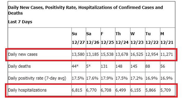Click the Daily hospitalizations row label

tap(27, 90)
